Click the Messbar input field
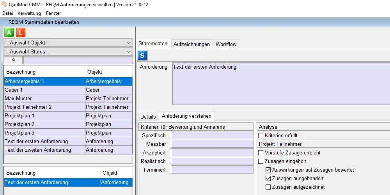The image size is (390, 195). (x=212, y=144)
